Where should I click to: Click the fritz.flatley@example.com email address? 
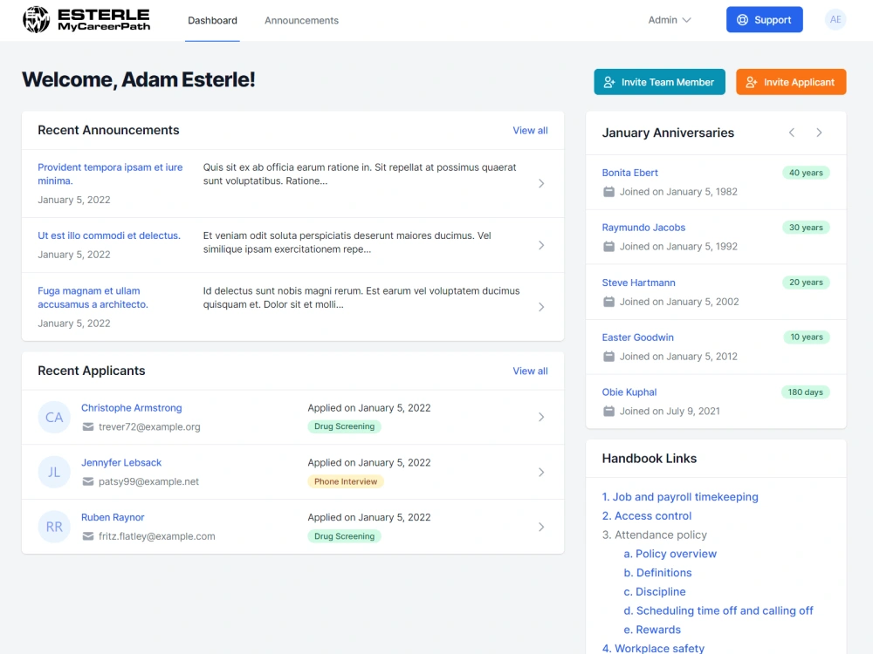click(156, 536)
